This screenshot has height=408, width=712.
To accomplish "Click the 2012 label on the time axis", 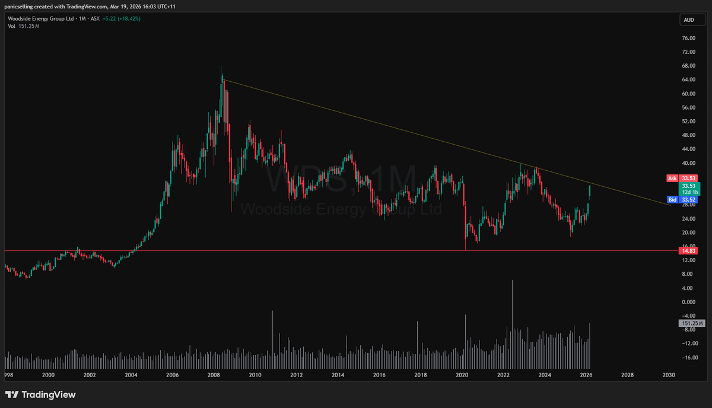I will tap(297, 375).
